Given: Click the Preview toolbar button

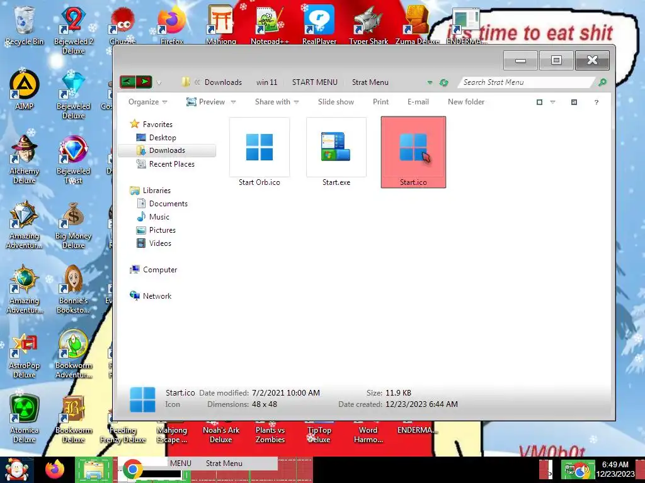Looking at the screenshot, I should click(206, 102).
